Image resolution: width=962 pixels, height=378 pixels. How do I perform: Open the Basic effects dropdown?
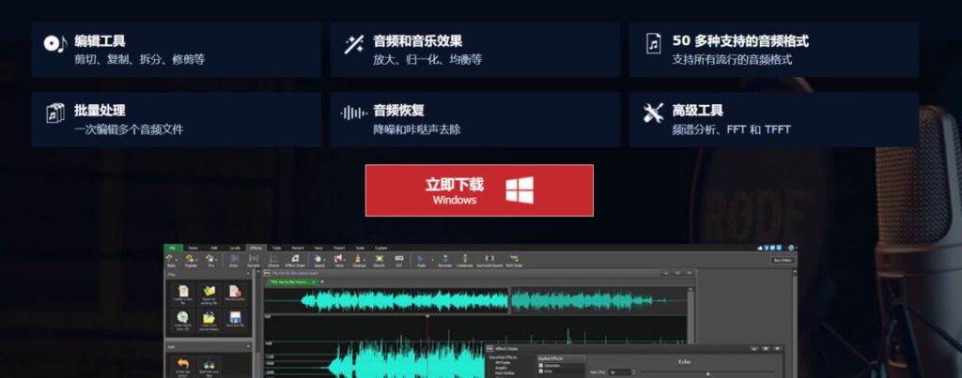pos(176,260)
